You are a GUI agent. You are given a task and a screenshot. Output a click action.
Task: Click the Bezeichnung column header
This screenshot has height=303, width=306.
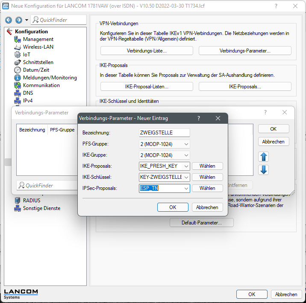click(32, 130)
